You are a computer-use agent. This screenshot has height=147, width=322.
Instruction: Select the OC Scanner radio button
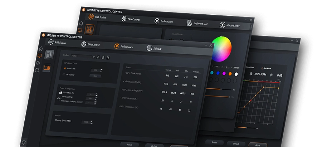(64, 74)
